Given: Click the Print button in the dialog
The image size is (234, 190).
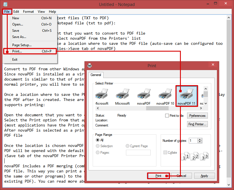Looking at the screenshot, I should click(158, 176).
